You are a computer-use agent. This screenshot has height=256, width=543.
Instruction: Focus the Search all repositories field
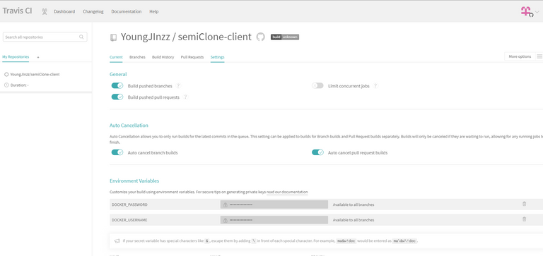pos(45,37)
